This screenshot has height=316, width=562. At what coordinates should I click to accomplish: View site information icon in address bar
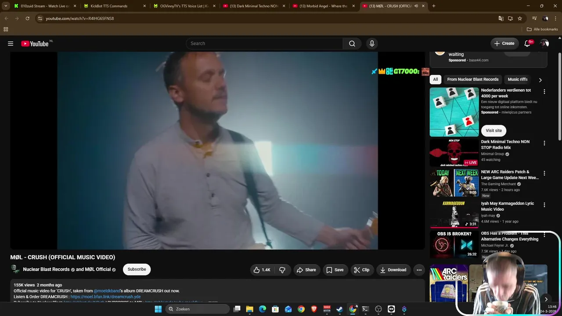click(x=40, y=18)
